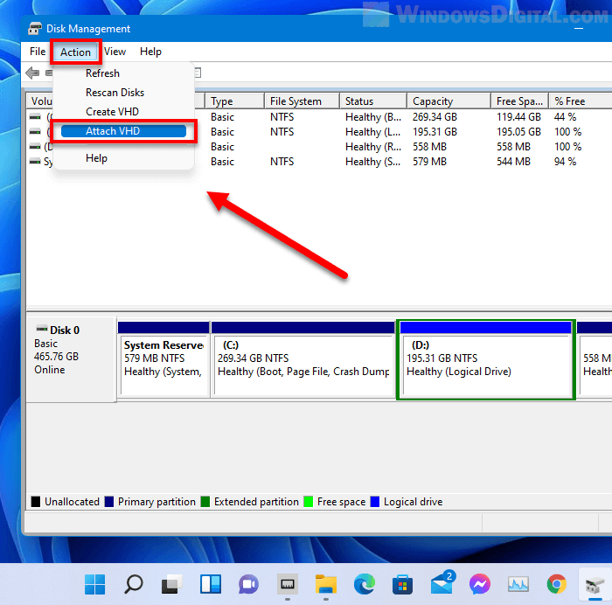Sort by the Free Spa... column header
Image resolution: width=612 pixels, height=605 pixels.
[x=519, y=101]
